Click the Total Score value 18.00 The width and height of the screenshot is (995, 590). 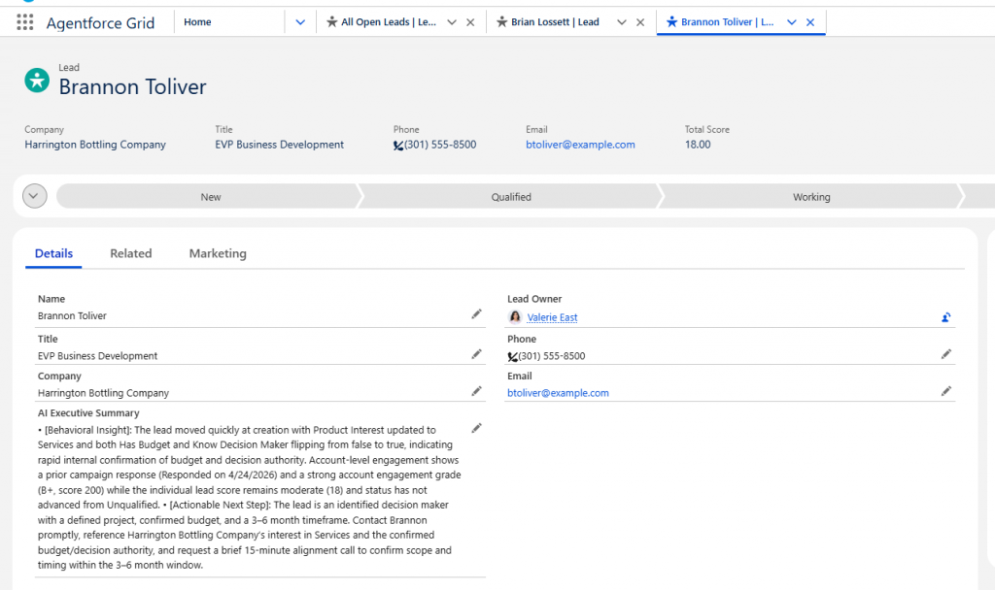click(698, 145)
